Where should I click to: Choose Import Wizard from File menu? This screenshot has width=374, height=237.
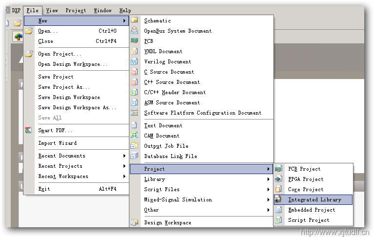pos(57,143)
